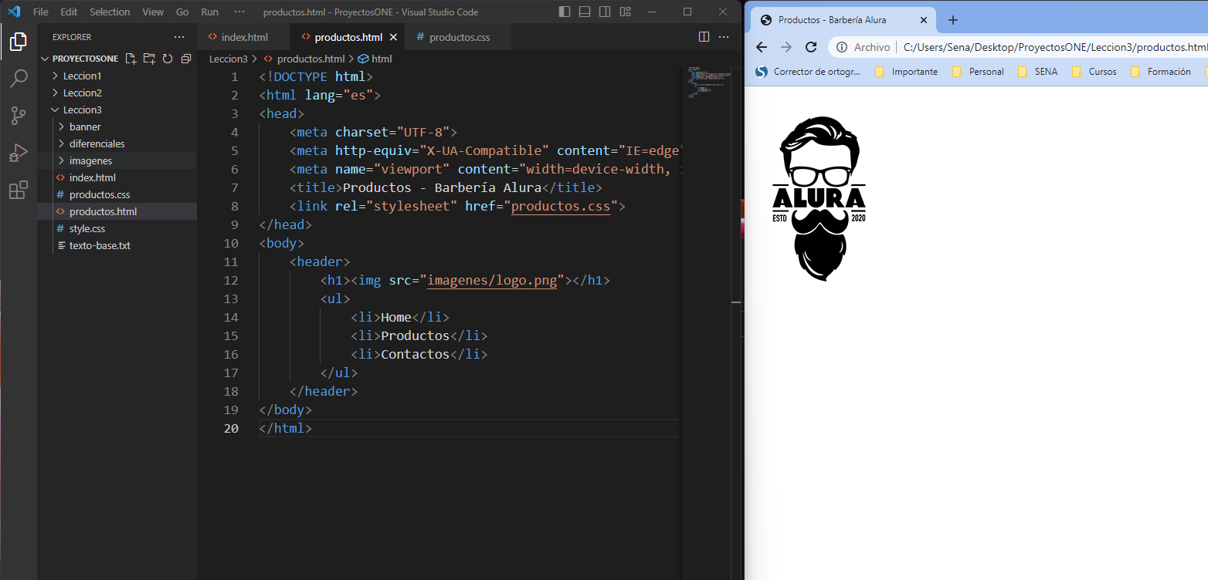Open style.css from the Explorer tree
The image size is (1208, 580).
tap(117, 228)
